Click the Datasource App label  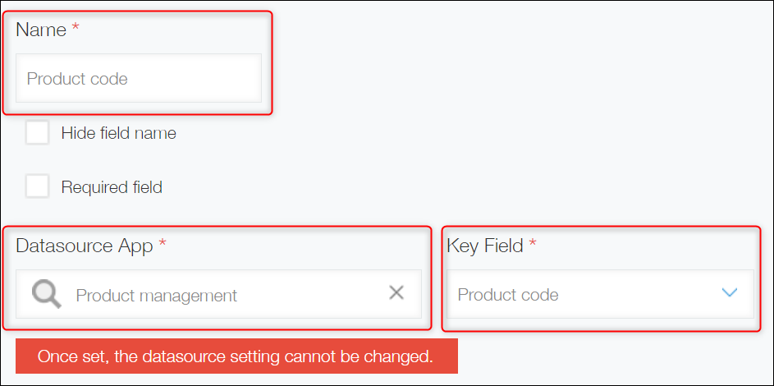click(84, 246)
